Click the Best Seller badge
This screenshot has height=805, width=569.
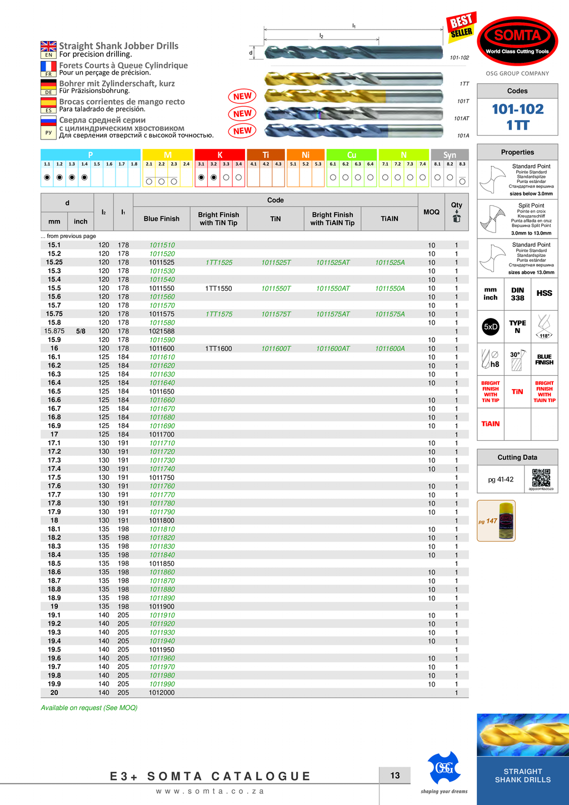461,27
